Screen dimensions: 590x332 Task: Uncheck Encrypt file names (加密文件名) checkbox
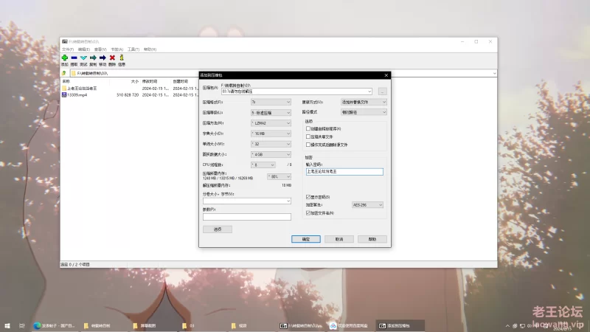[308, 213]
